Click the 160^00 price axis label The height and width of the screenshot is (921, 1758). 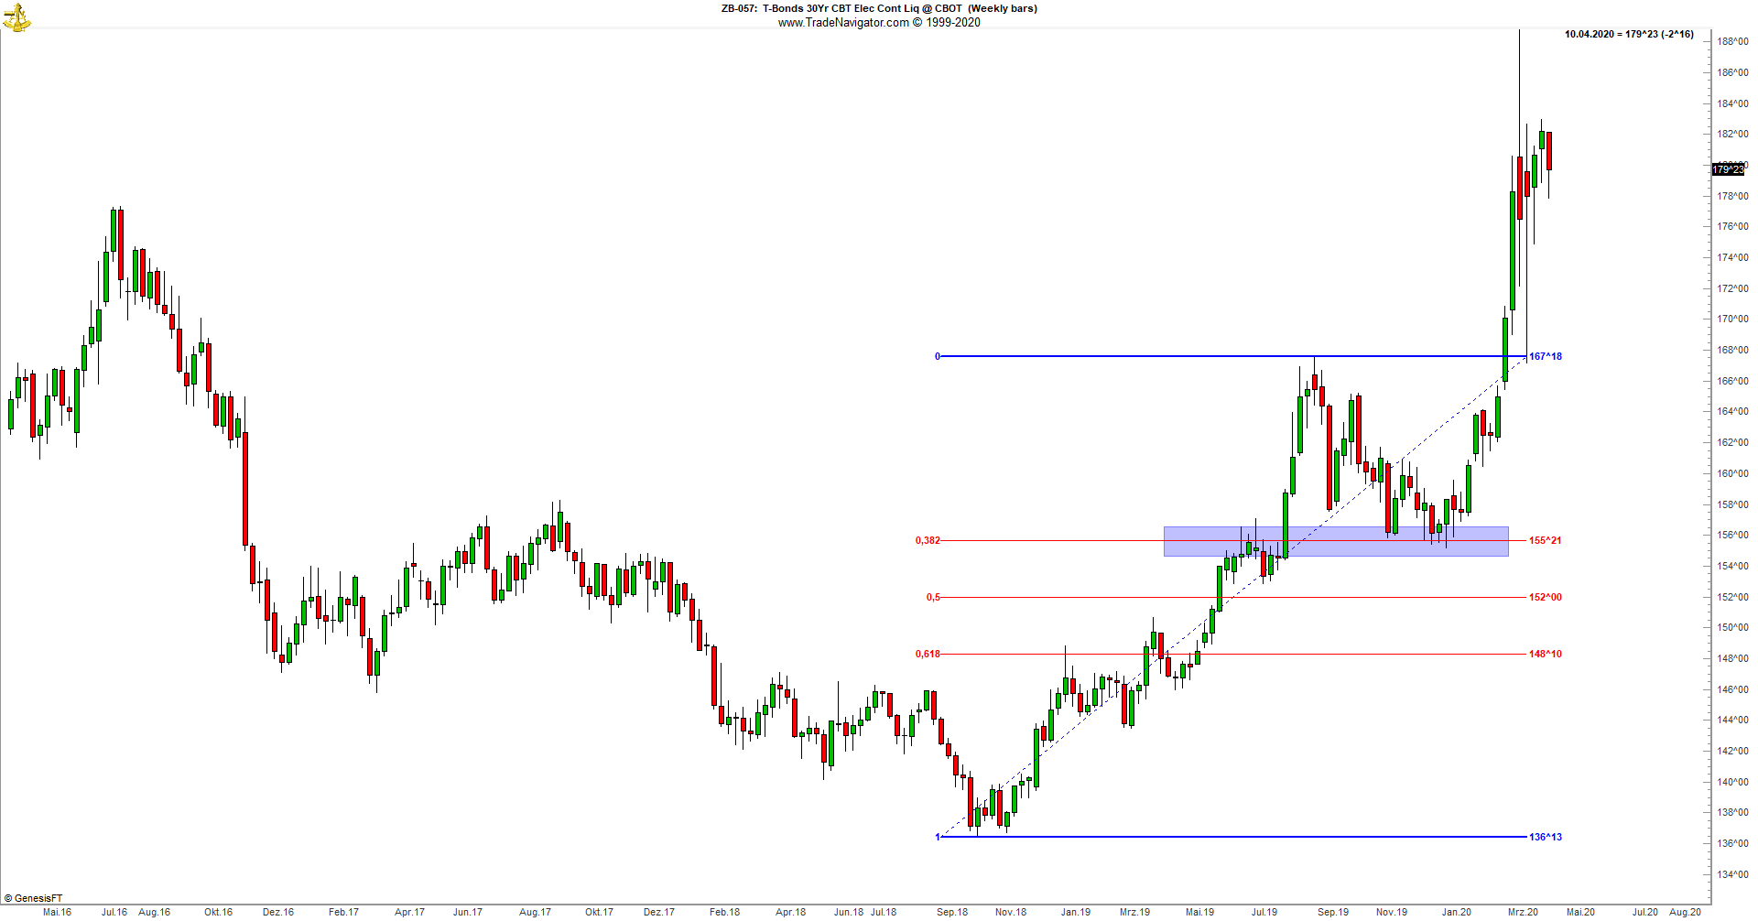click(x=1732, y=473)
